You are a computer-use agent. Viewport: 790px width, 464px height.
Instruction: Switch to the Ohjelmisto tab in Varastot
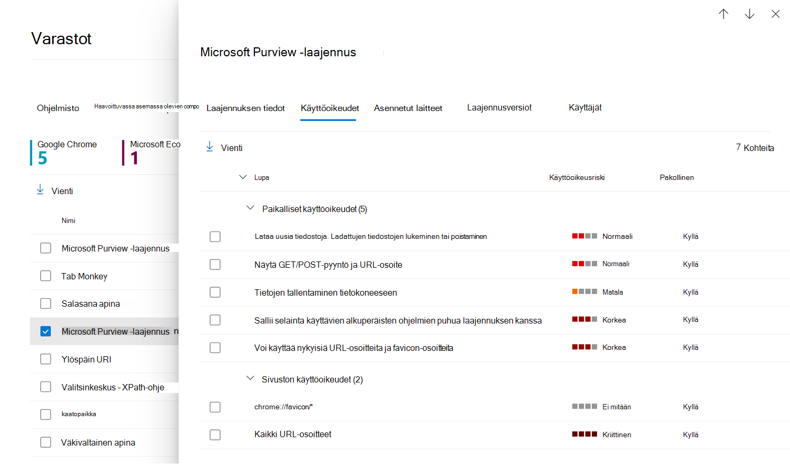[58, 108]
